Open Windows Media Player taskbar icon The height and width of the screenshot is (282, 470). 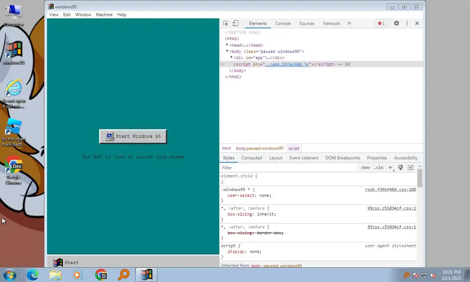pos(77,275)
